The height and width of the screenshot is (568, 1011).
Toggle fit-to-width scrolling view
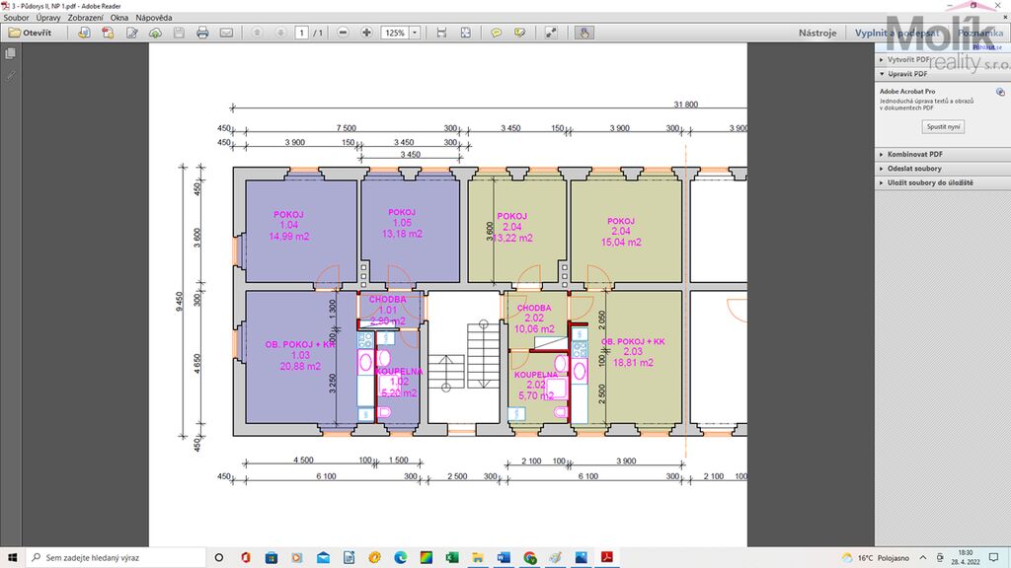point(441,33)
